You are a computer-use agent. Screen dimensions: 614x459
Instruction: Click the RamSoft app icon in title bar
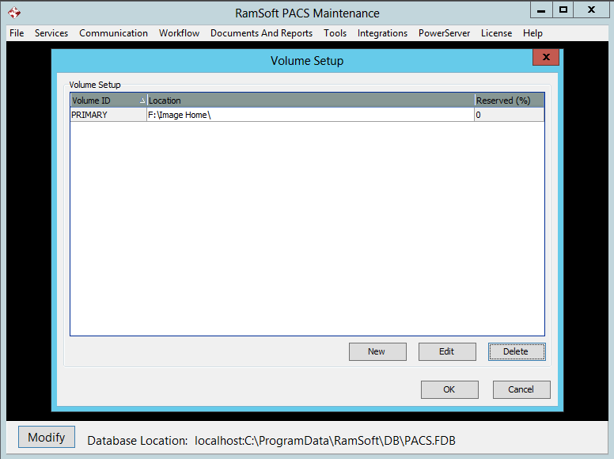(x=13, y=13)
